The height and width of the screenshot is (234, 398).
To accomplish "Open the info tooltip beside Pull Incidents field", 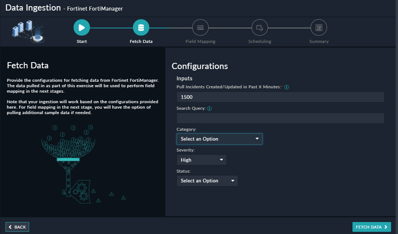I will click(x=287, y=87).
